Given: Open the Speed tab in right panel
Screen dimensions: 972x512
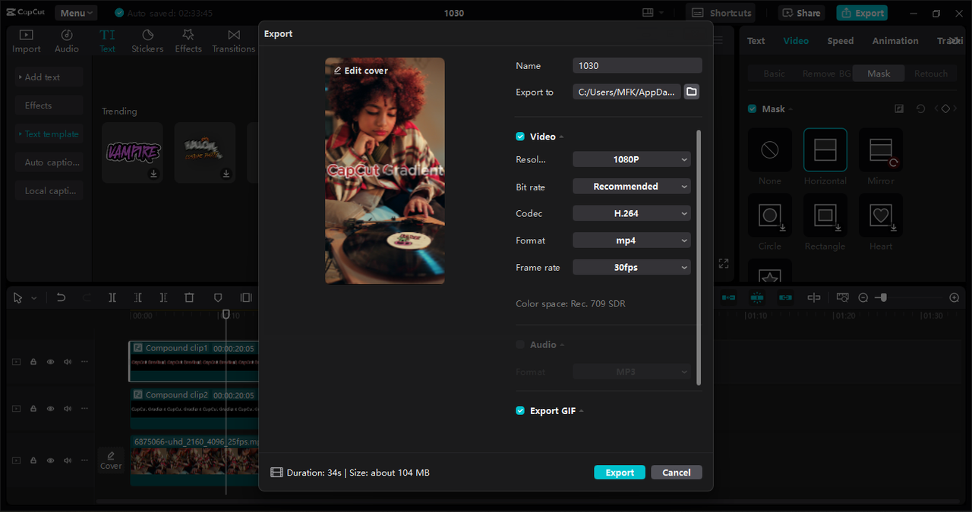Looking at the screenshot, I should coord(841,41).
